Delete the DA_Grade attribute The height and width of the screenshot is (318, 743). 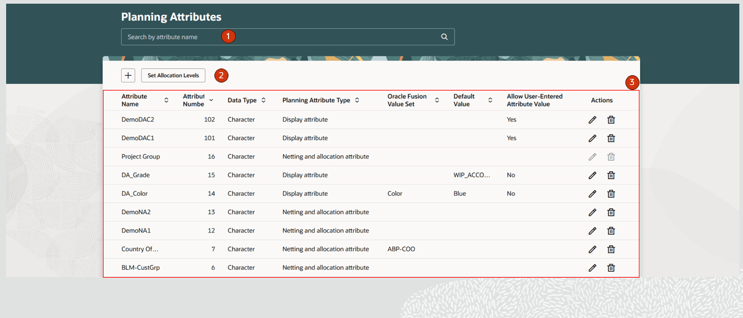click(611, 176)
